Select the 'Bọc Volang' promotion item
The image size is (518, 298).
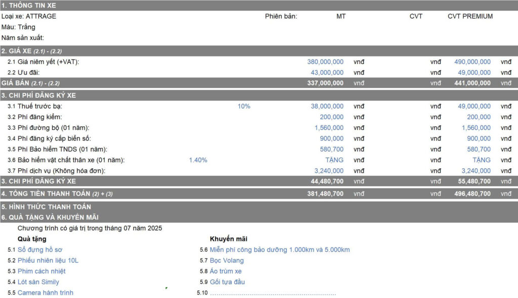[227, 261]
